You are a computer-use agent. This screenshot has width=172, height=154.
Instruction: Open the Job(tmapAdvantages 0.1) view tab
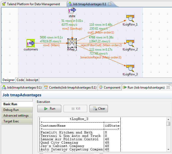(x=24, y=88)
